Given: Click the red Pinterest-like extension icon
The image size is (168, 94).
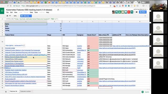Looking at the screenshot, I should coord(123,6).
